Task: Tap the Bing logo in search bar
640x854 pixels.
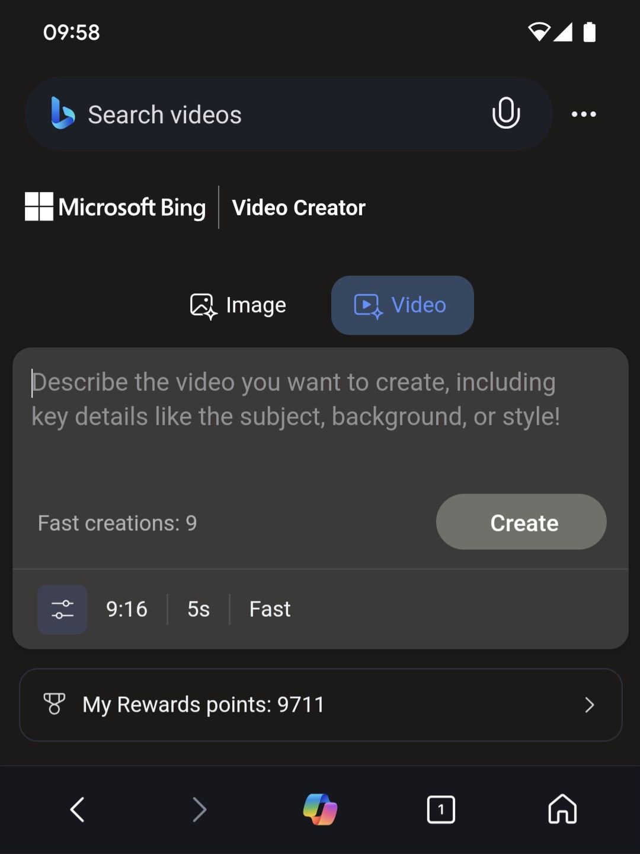Action: pos(63,113)
